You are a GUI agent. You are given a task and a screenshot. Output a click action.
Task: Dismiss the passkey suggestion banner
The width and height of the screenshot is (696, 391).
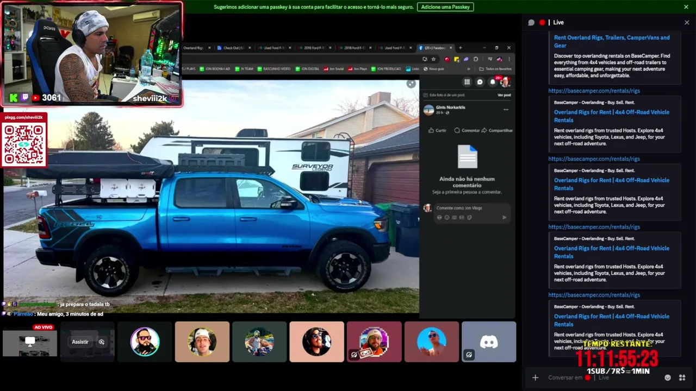point(686,7)
